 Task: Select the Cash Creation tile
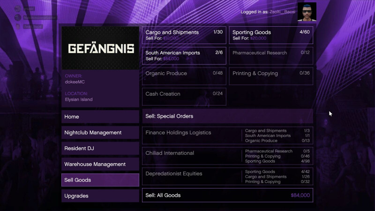pos(184,97)
